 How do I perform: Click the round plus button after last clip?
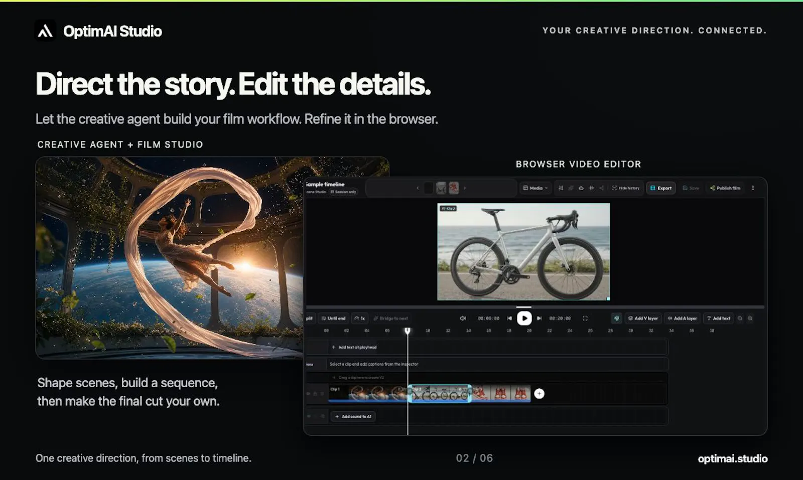point(539,394)
